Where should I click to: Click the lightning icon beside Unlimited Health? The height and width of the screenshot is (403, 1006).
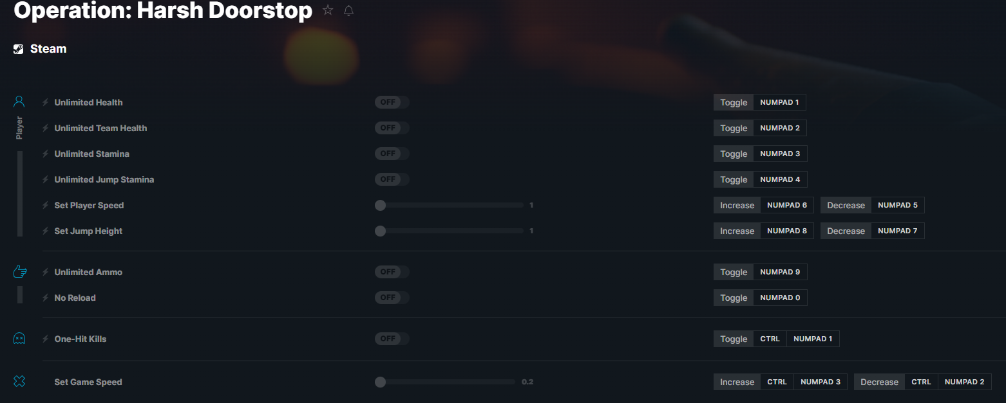[46, 102]
